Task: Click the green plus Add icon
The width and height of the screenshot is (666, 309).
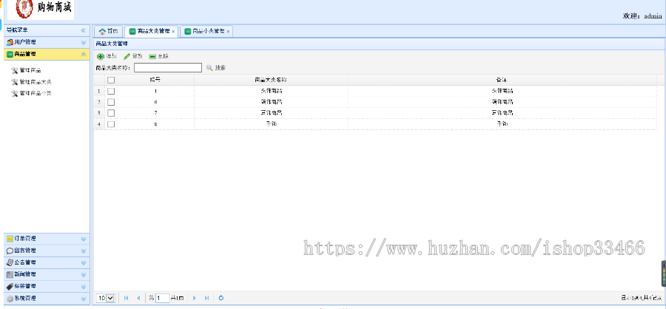Action: coord(101,56)
